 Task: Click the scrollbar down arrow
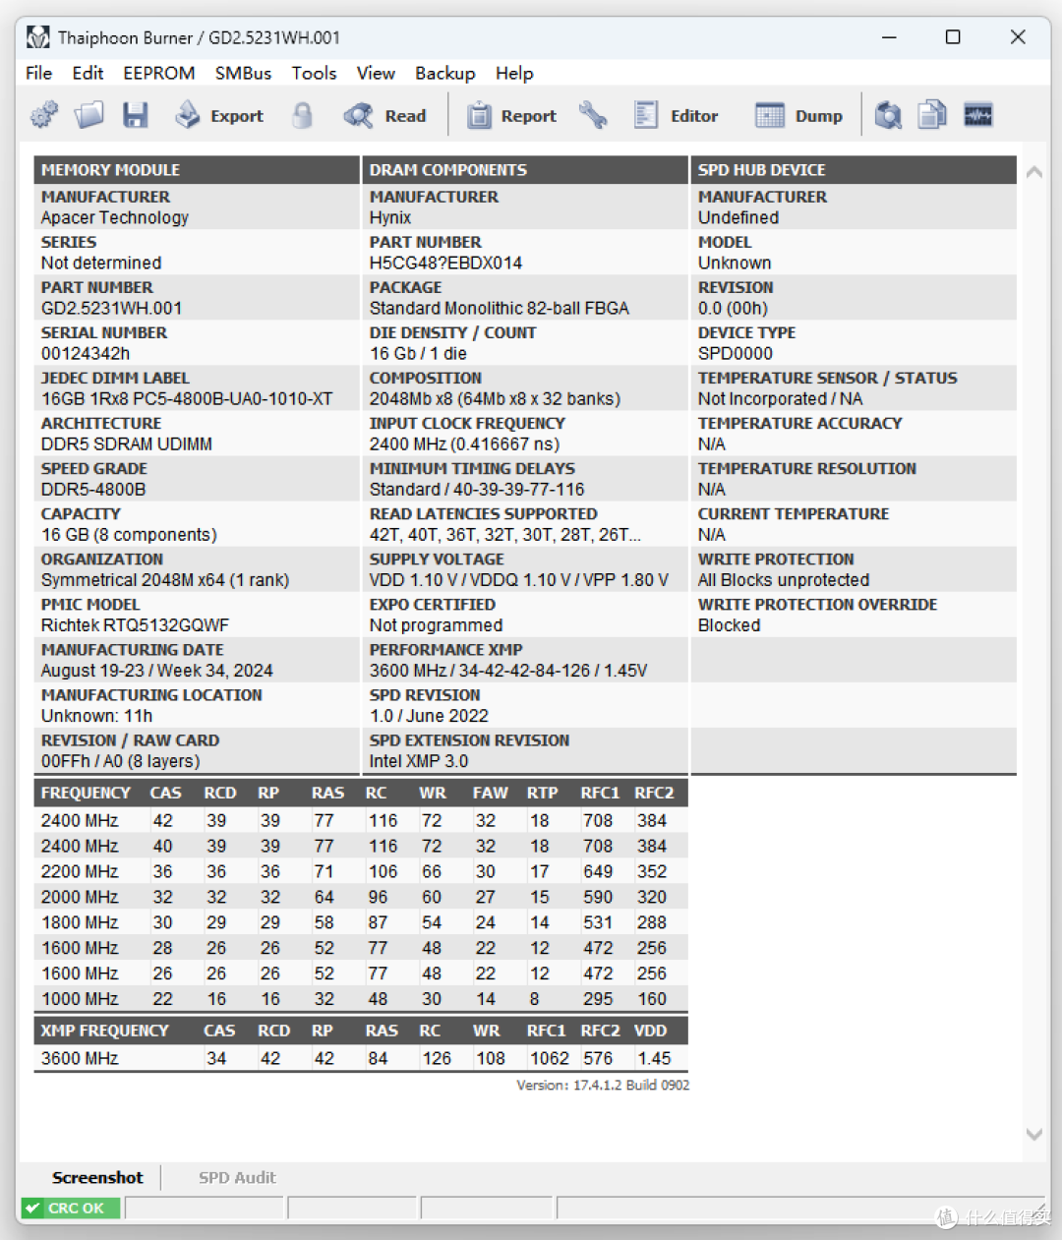(x=1034, y=1134)
